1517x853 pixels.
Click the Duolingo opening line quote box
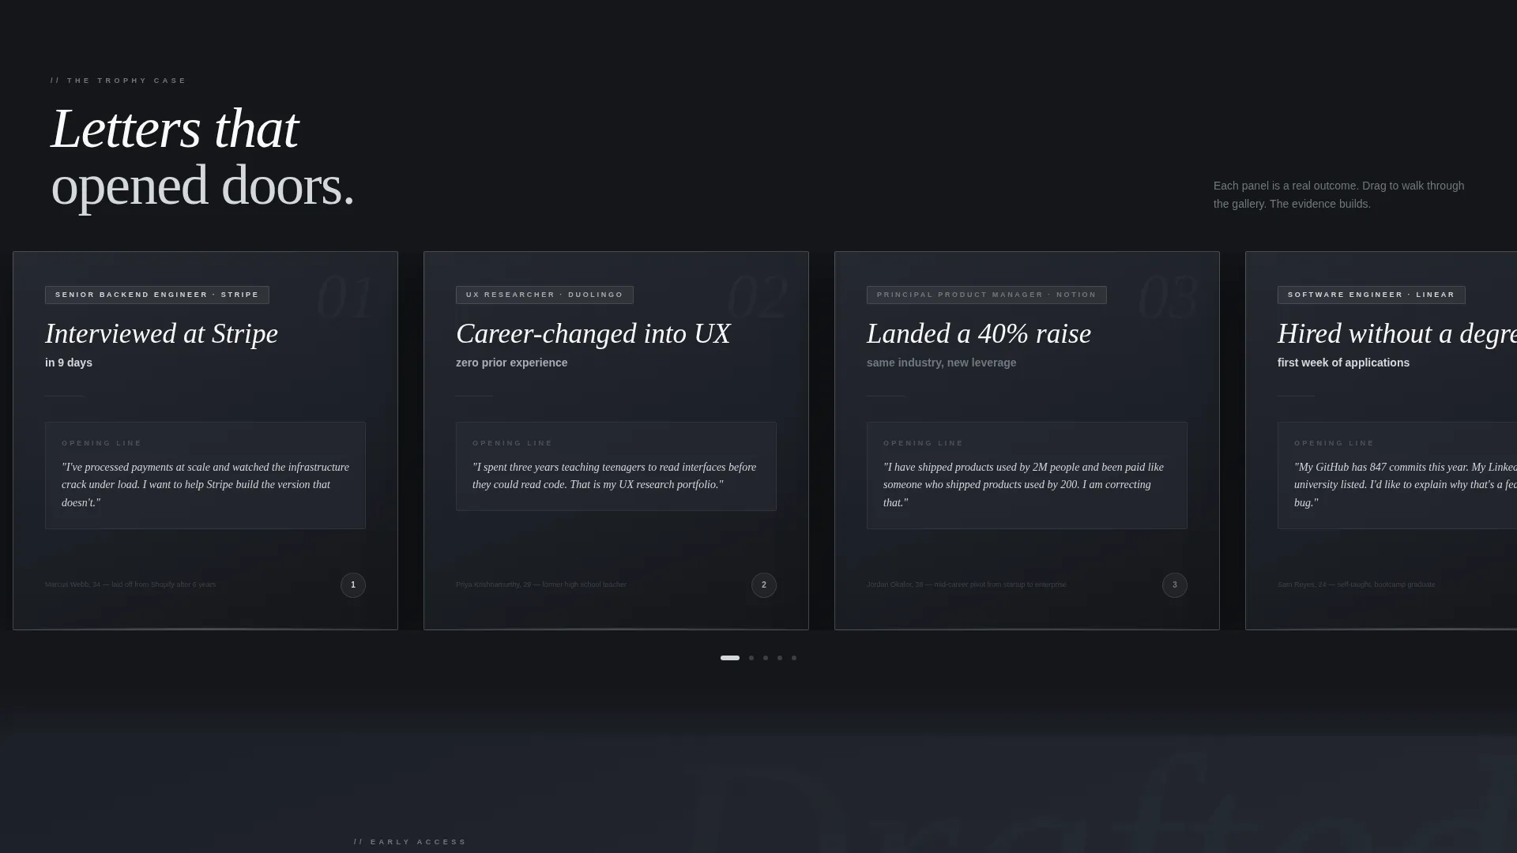click(616, 467)
